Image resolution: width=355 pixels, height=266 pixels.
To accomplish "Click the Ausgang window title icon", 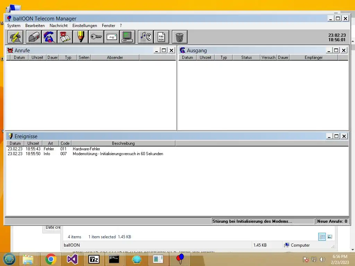I will [182, 50].
